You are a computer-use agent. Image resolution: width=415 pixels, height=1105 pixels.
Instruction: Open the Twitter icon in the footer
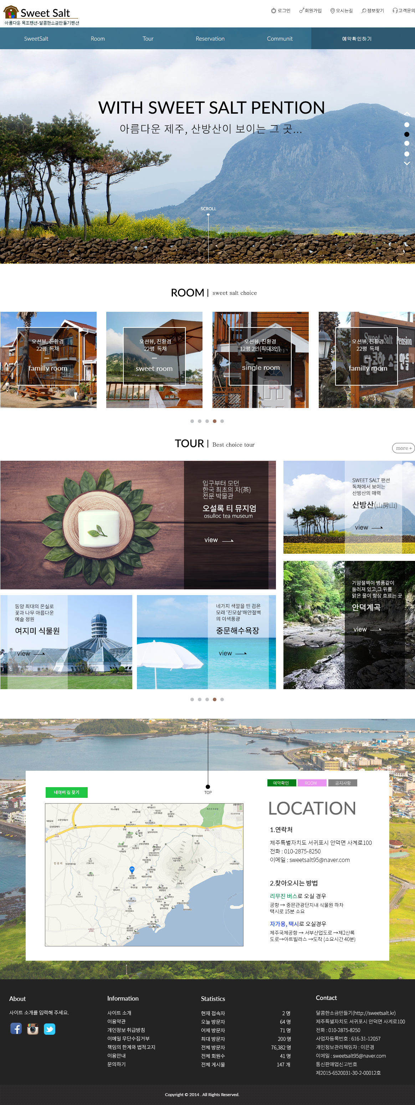click(x=49, y=1029)
